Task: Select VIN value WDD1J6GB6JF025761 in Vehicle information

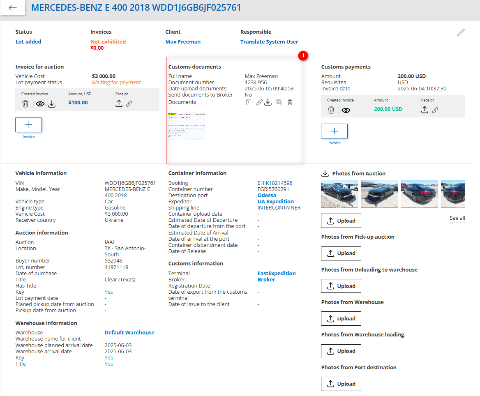Action: pyautogui.click(x=130, y=183)
